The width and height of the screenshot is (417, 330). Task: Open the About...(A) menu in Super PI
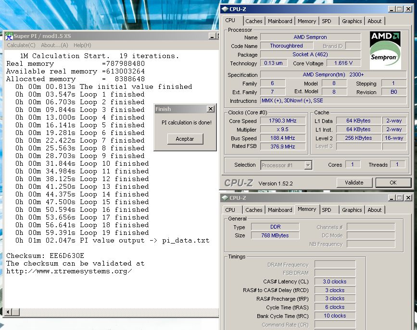click(54, 45)
